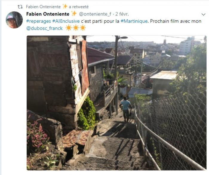The image size is (209, 175).
Task: Click the 2 févr. tweet date
Action: click(122, 14)
